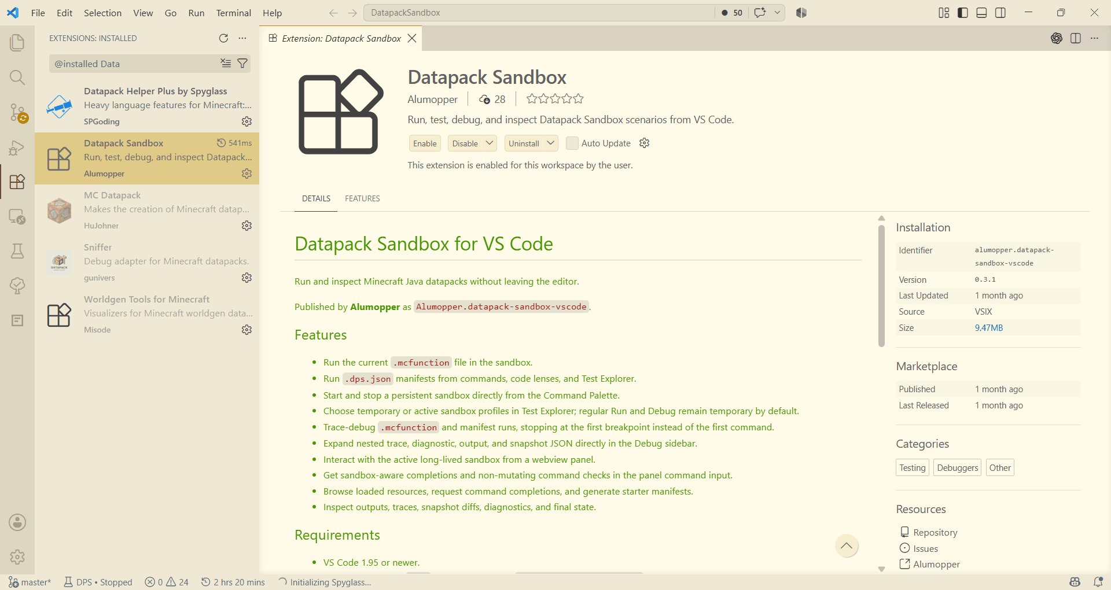This screenshot has width=1111, height=590.
Task: Open the gear for Datapack Sandbox list item
Action: tap(247, 174)
